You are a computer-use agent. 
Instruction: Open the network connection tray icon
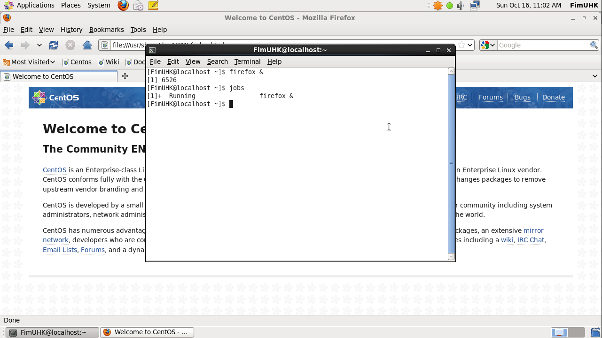[x=475, y=6]
